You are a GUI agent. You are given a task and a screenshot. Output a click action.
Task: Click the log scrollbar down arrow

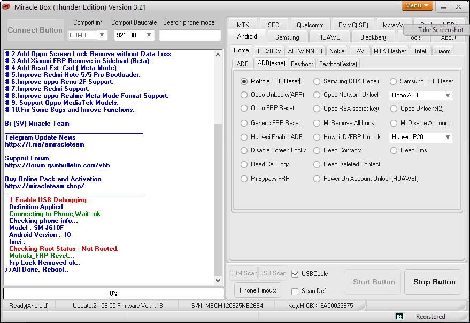click(218, 281)
